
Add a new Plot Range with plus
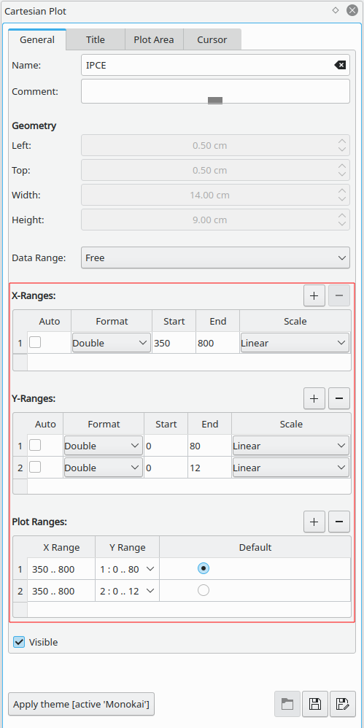point(314,522)
